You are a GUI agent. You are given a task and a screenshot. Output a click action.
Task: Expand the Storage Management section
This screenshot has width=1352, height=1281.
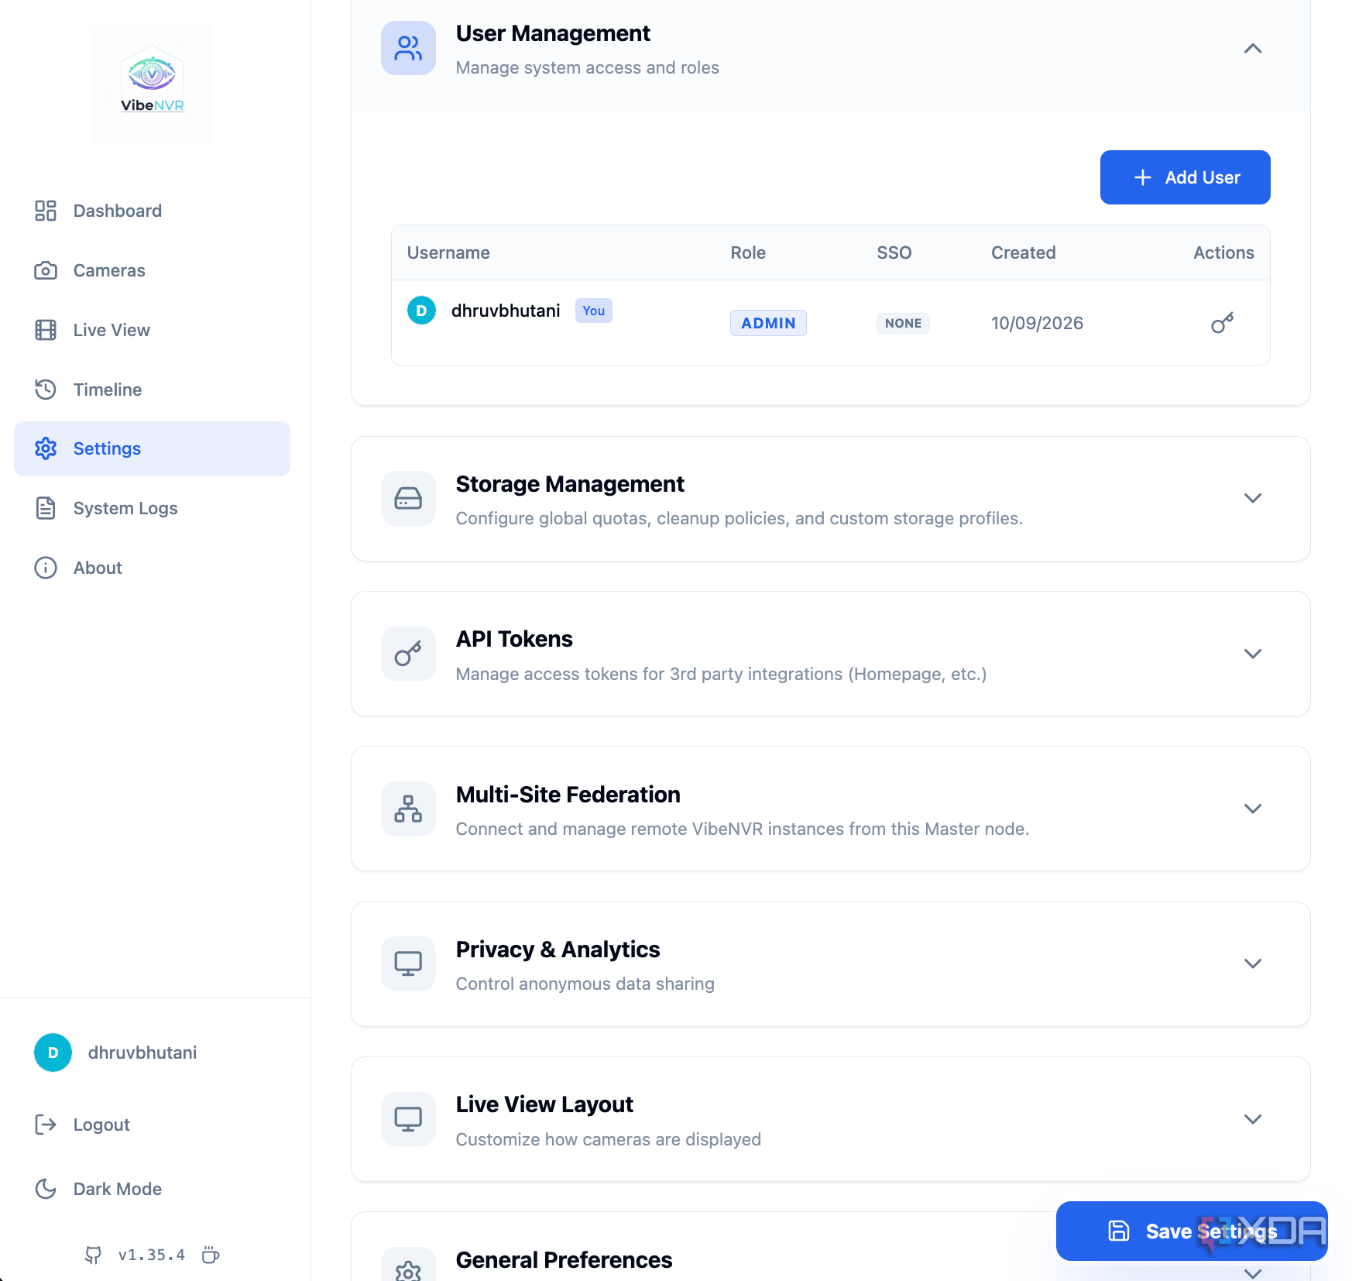click(x=1253, y=498)
